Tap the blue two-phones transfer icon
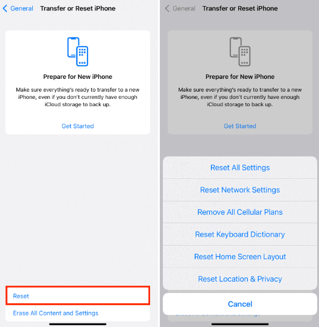319x327 pixels. coord(78,52)
